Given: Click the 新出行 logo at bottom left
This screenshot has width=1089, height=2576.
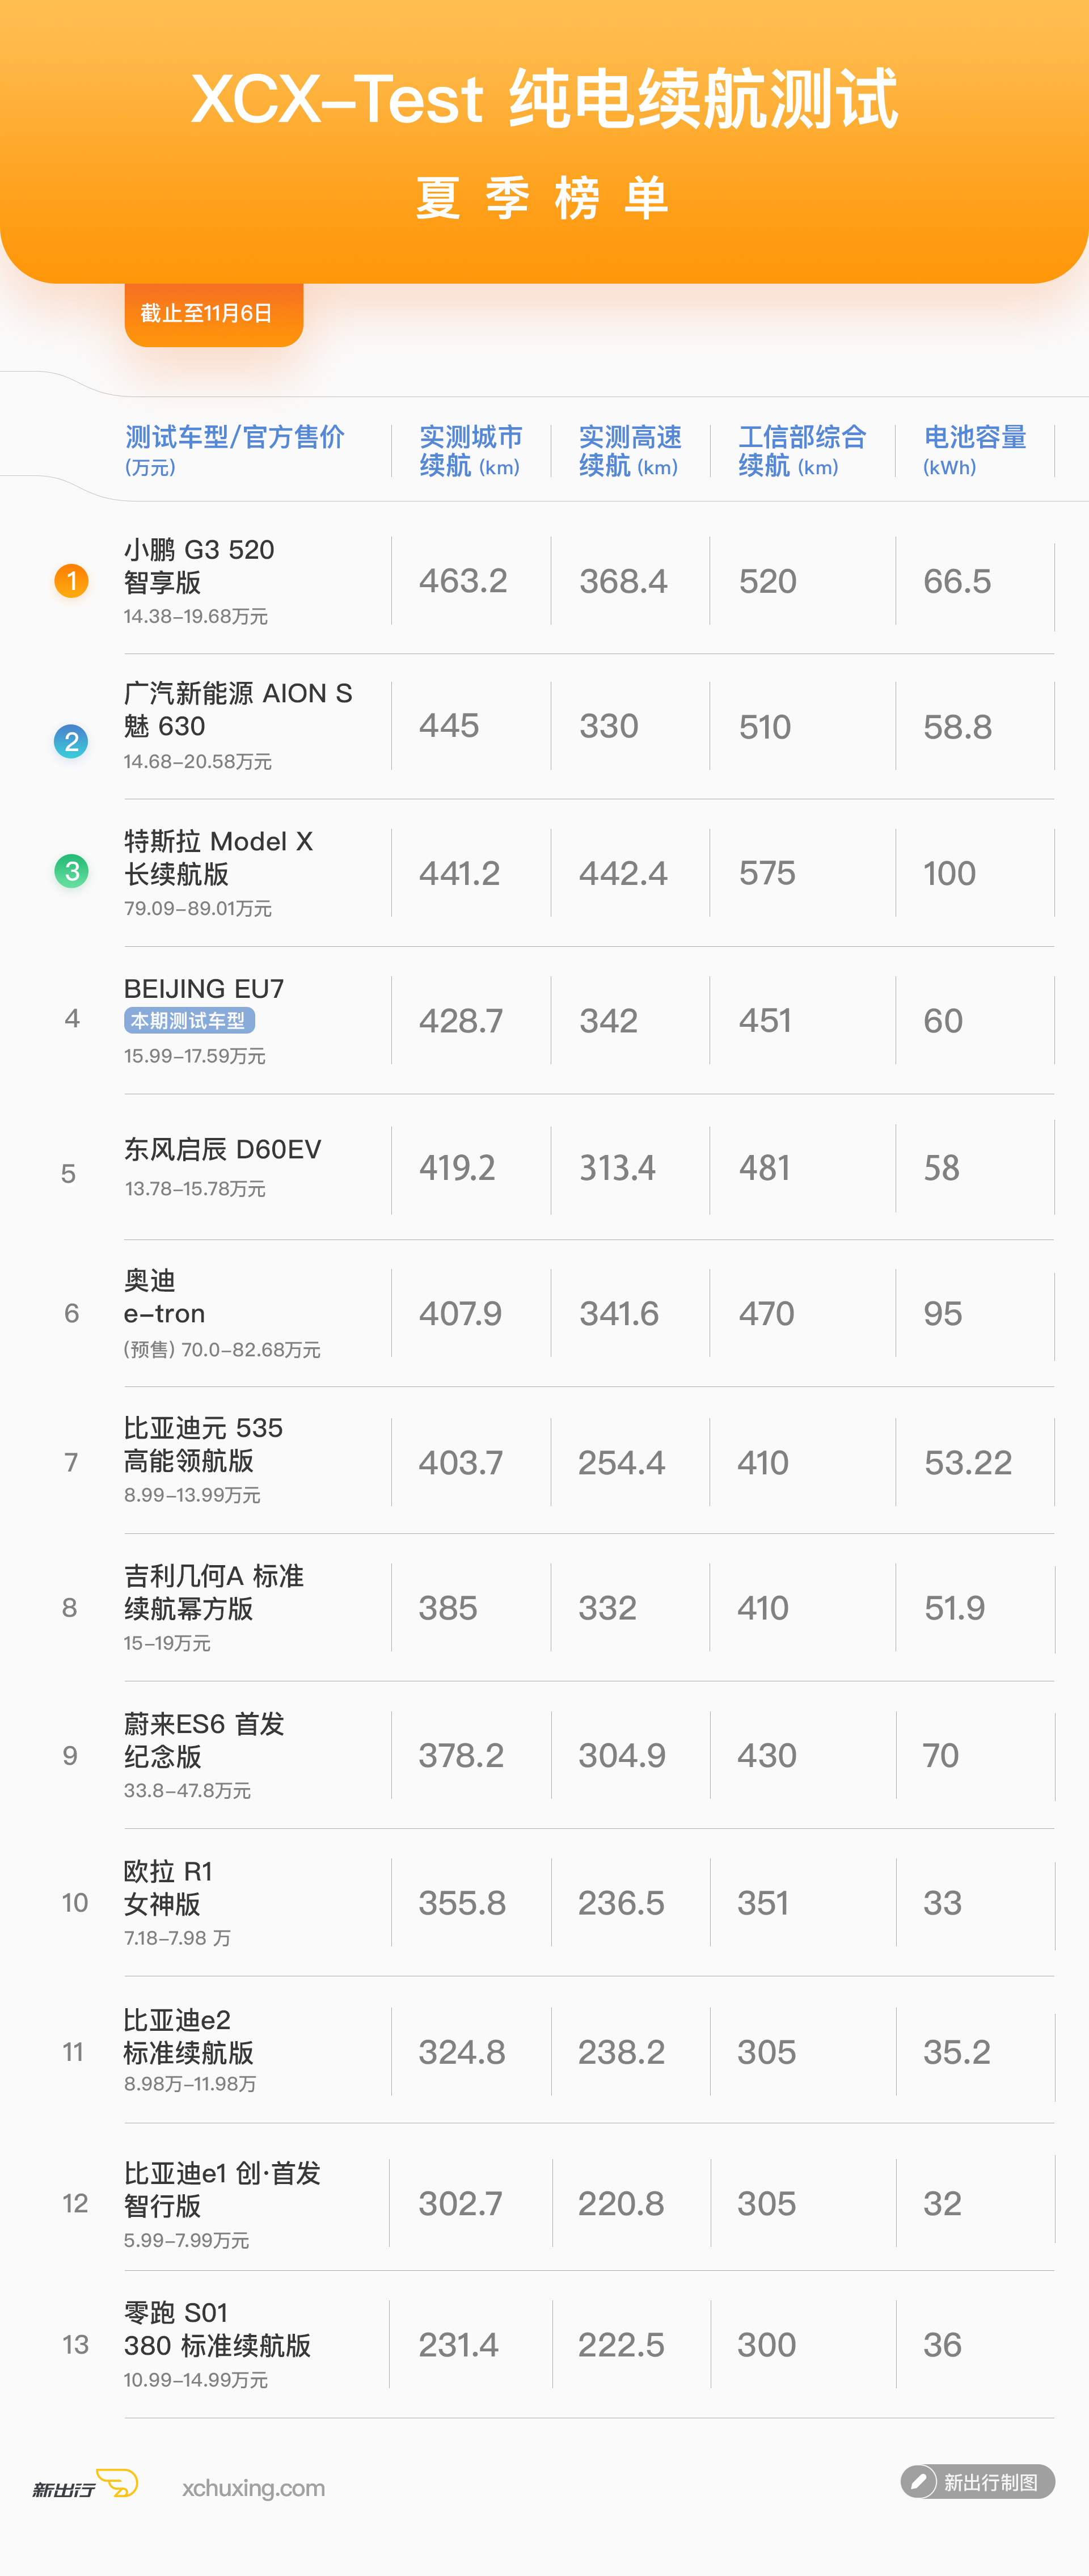Looking at the screenshot, I should [85, 2485].
